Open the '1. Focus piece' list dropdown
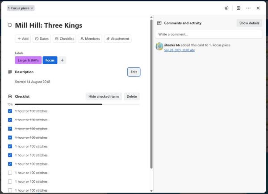 [21, 8]
